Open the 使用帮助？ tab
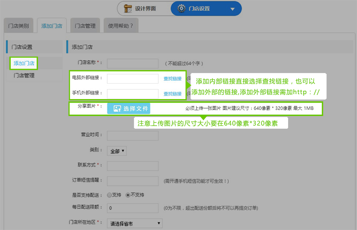The width and height of the screenshot is (357, 230). (x=120, y=26)
